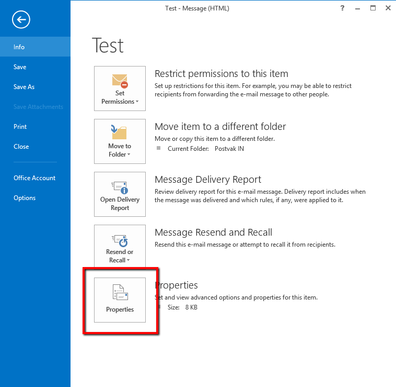Expand the Move to Folder dropdown arrow
Screen dimensions: 396x387
[x=129, y=155]
